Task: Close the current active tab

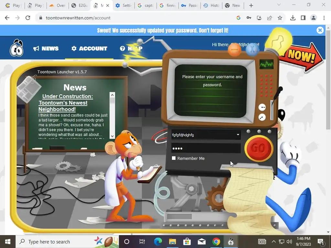Action: [108, 5]
